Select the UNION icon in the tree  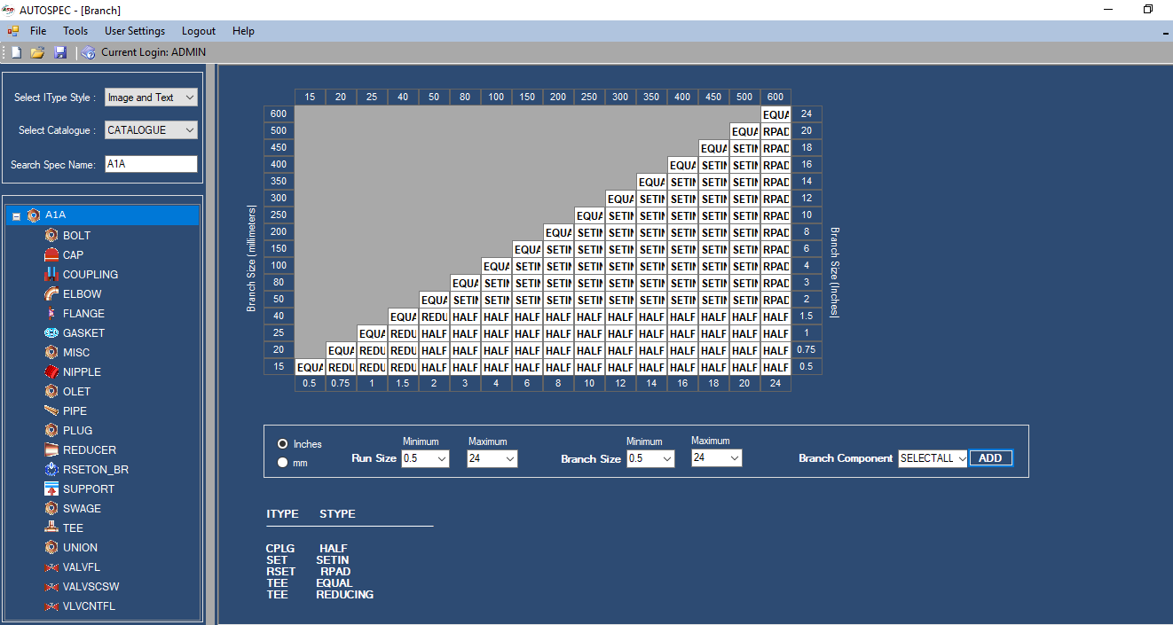pyautogui.click(x=51, y=548)
